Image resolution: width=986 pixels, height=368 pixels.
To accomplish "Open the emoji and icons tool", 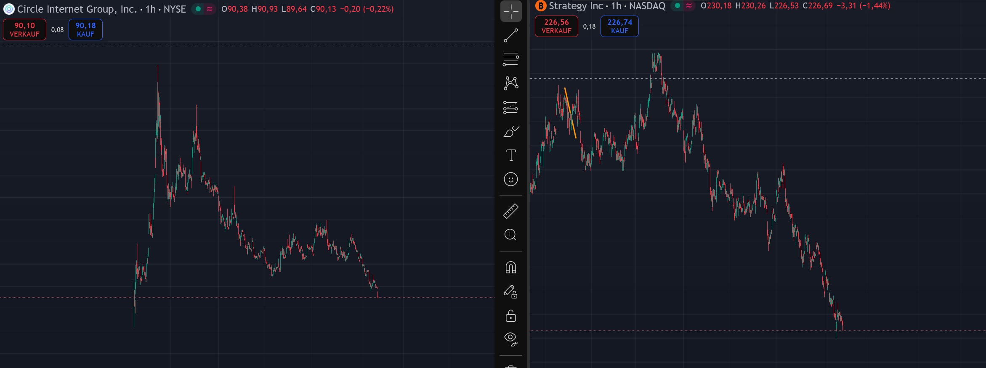I will point(511,180).
